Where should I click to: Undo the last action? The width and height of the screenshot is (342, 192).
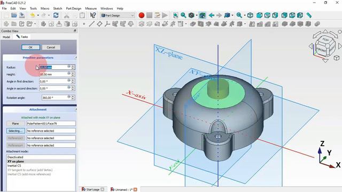click(x=32, y=15)
